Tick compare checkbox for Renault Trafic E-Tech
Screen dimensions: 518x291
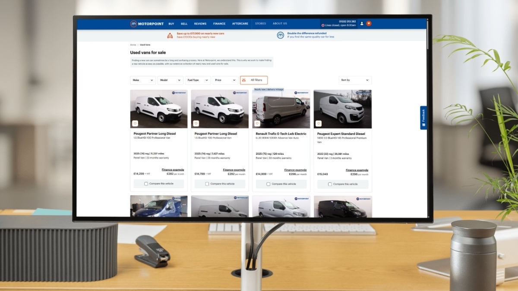click(268, 184)
